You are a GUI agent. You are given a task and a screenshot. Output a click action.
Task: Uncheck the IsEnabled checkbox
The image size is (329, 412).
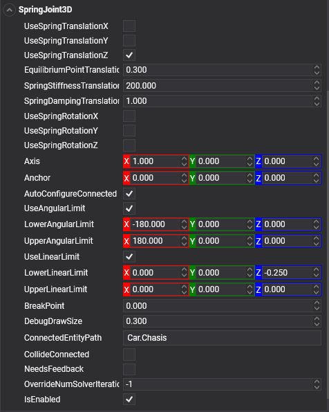(129, 400)
